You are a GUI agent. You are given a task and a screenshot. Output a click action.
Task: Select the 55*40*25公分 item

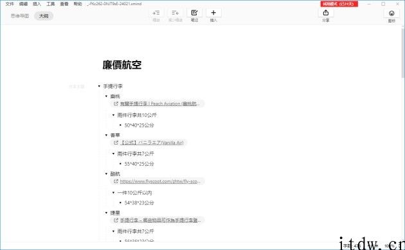tap(139, 164)
